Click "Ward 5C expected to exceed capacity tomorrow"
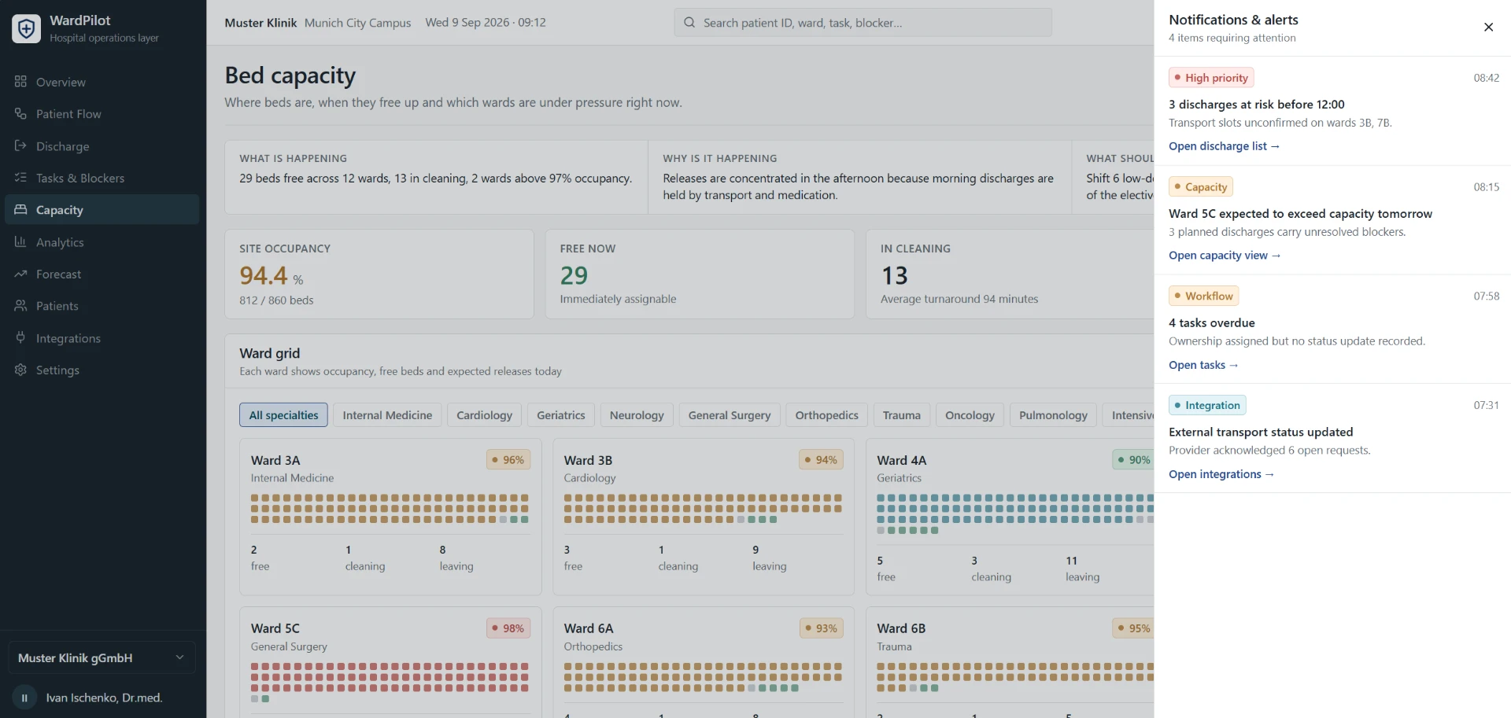 (x=1300, y=214)
